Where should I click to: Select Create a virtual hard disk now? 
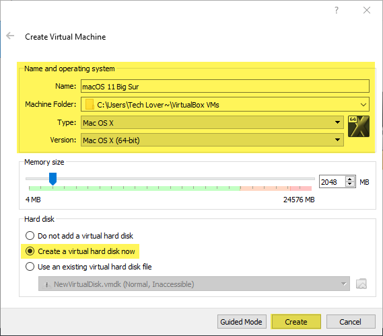80,251
